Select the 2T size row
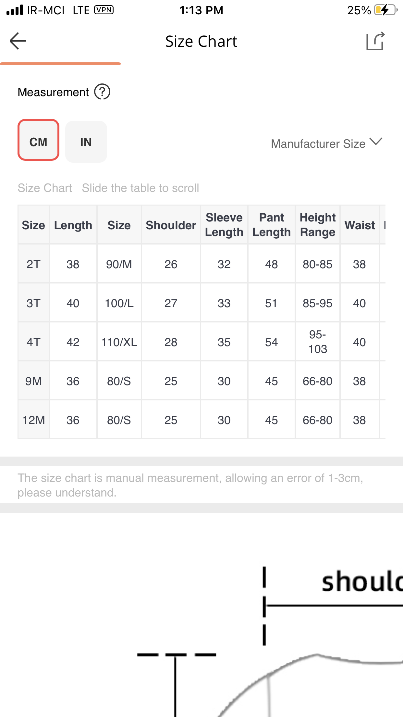Viewport: 403px width, 717px height. tap(201, 264)
